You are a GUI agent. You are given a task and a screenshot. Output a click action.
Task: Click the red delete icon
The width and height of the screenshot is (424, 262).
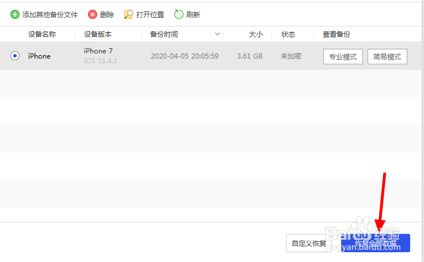(x=93, y=14)
